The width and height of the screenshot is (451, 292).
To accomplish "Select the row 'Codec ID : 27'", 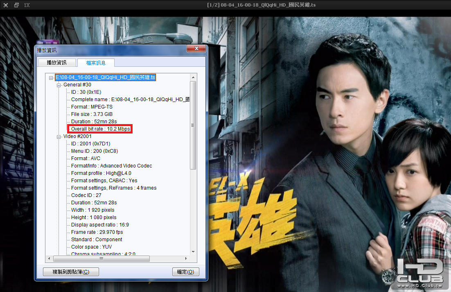I will click(x=86, y=195).
